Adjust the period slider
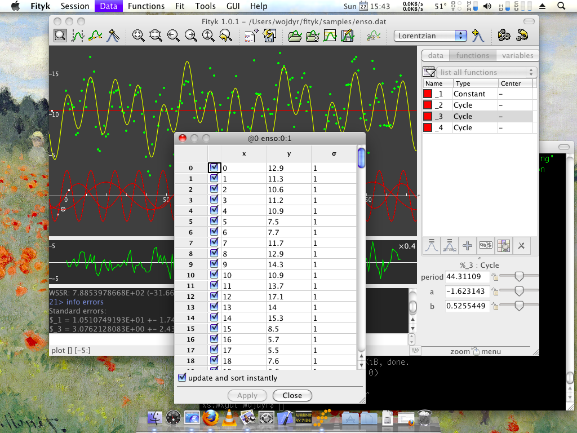This screenshot has height=433, width=577. click(519, 276)
